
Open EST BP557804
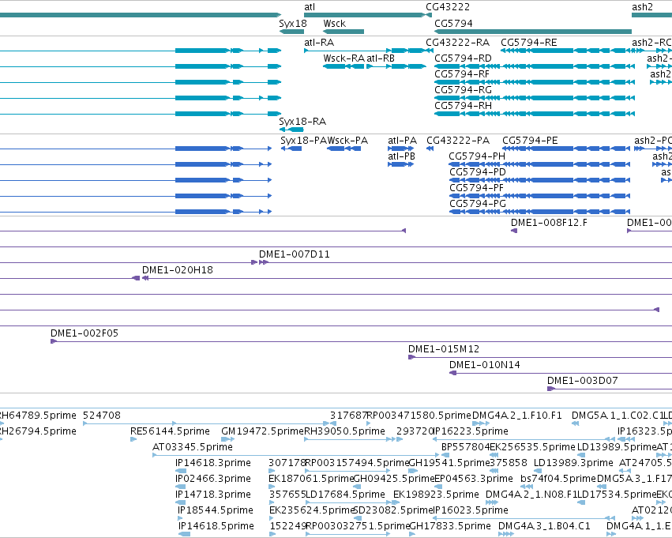465,448
